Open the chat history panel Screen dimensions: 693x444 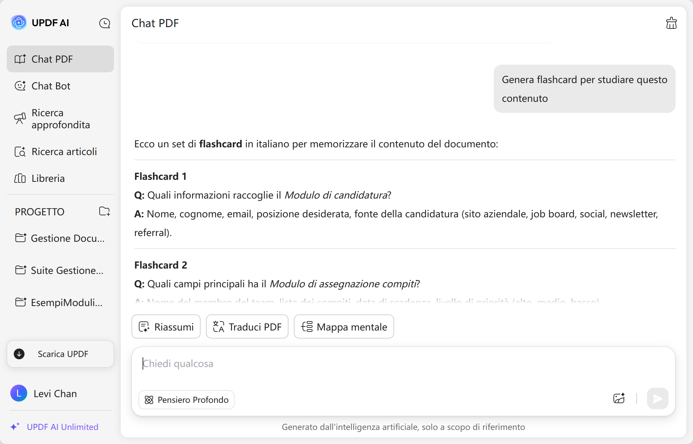pyautogui.click(x=105, y=23)
